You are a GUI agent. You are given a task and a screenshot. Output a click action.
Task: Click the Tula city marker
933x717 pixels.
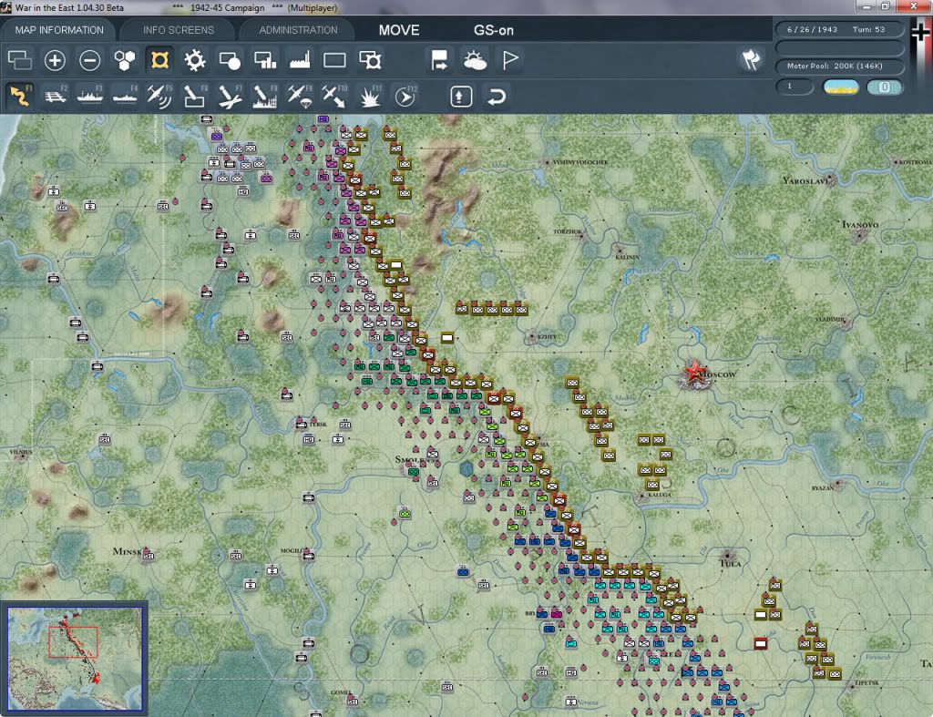(728, 556)
